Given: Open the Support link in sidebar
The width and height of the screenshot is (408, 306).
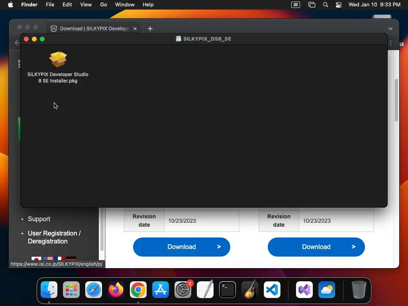Looking at the screenshot, I should (x=39, y=219).
